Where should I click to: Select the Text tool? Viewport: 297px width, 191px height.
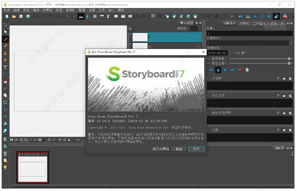point(5,67)
